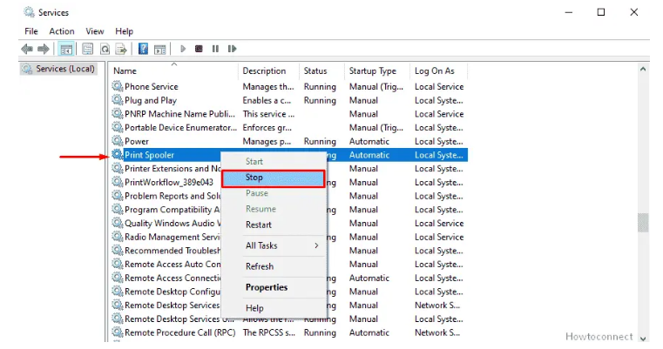Choose Pause in the context menu

tap(274, 193)
